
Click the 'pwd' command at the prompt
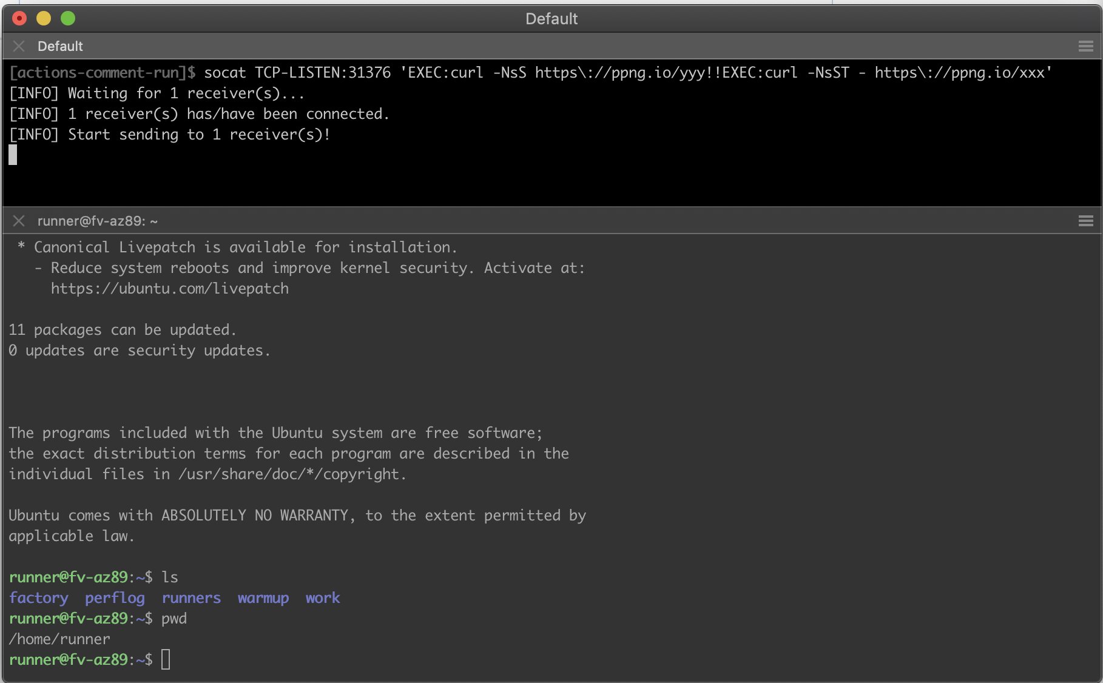tap(174, 619)
